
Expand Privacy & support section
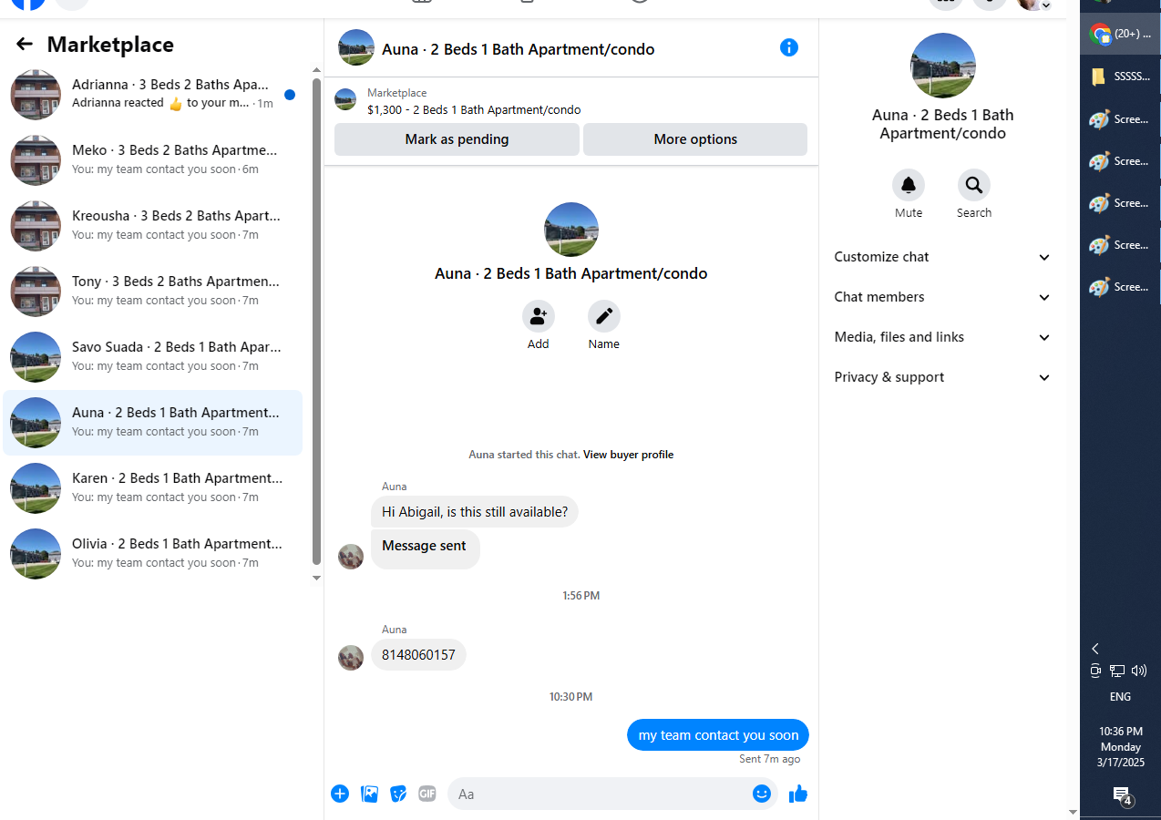pyautogui.click(x=943, y=377)
